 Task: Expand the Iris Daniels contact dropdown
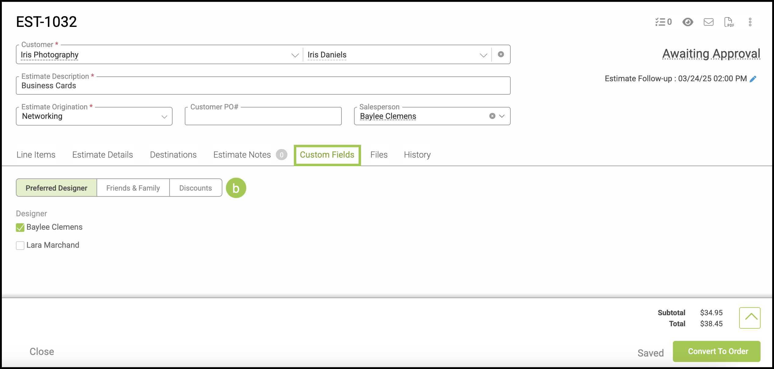coord(483,55)
